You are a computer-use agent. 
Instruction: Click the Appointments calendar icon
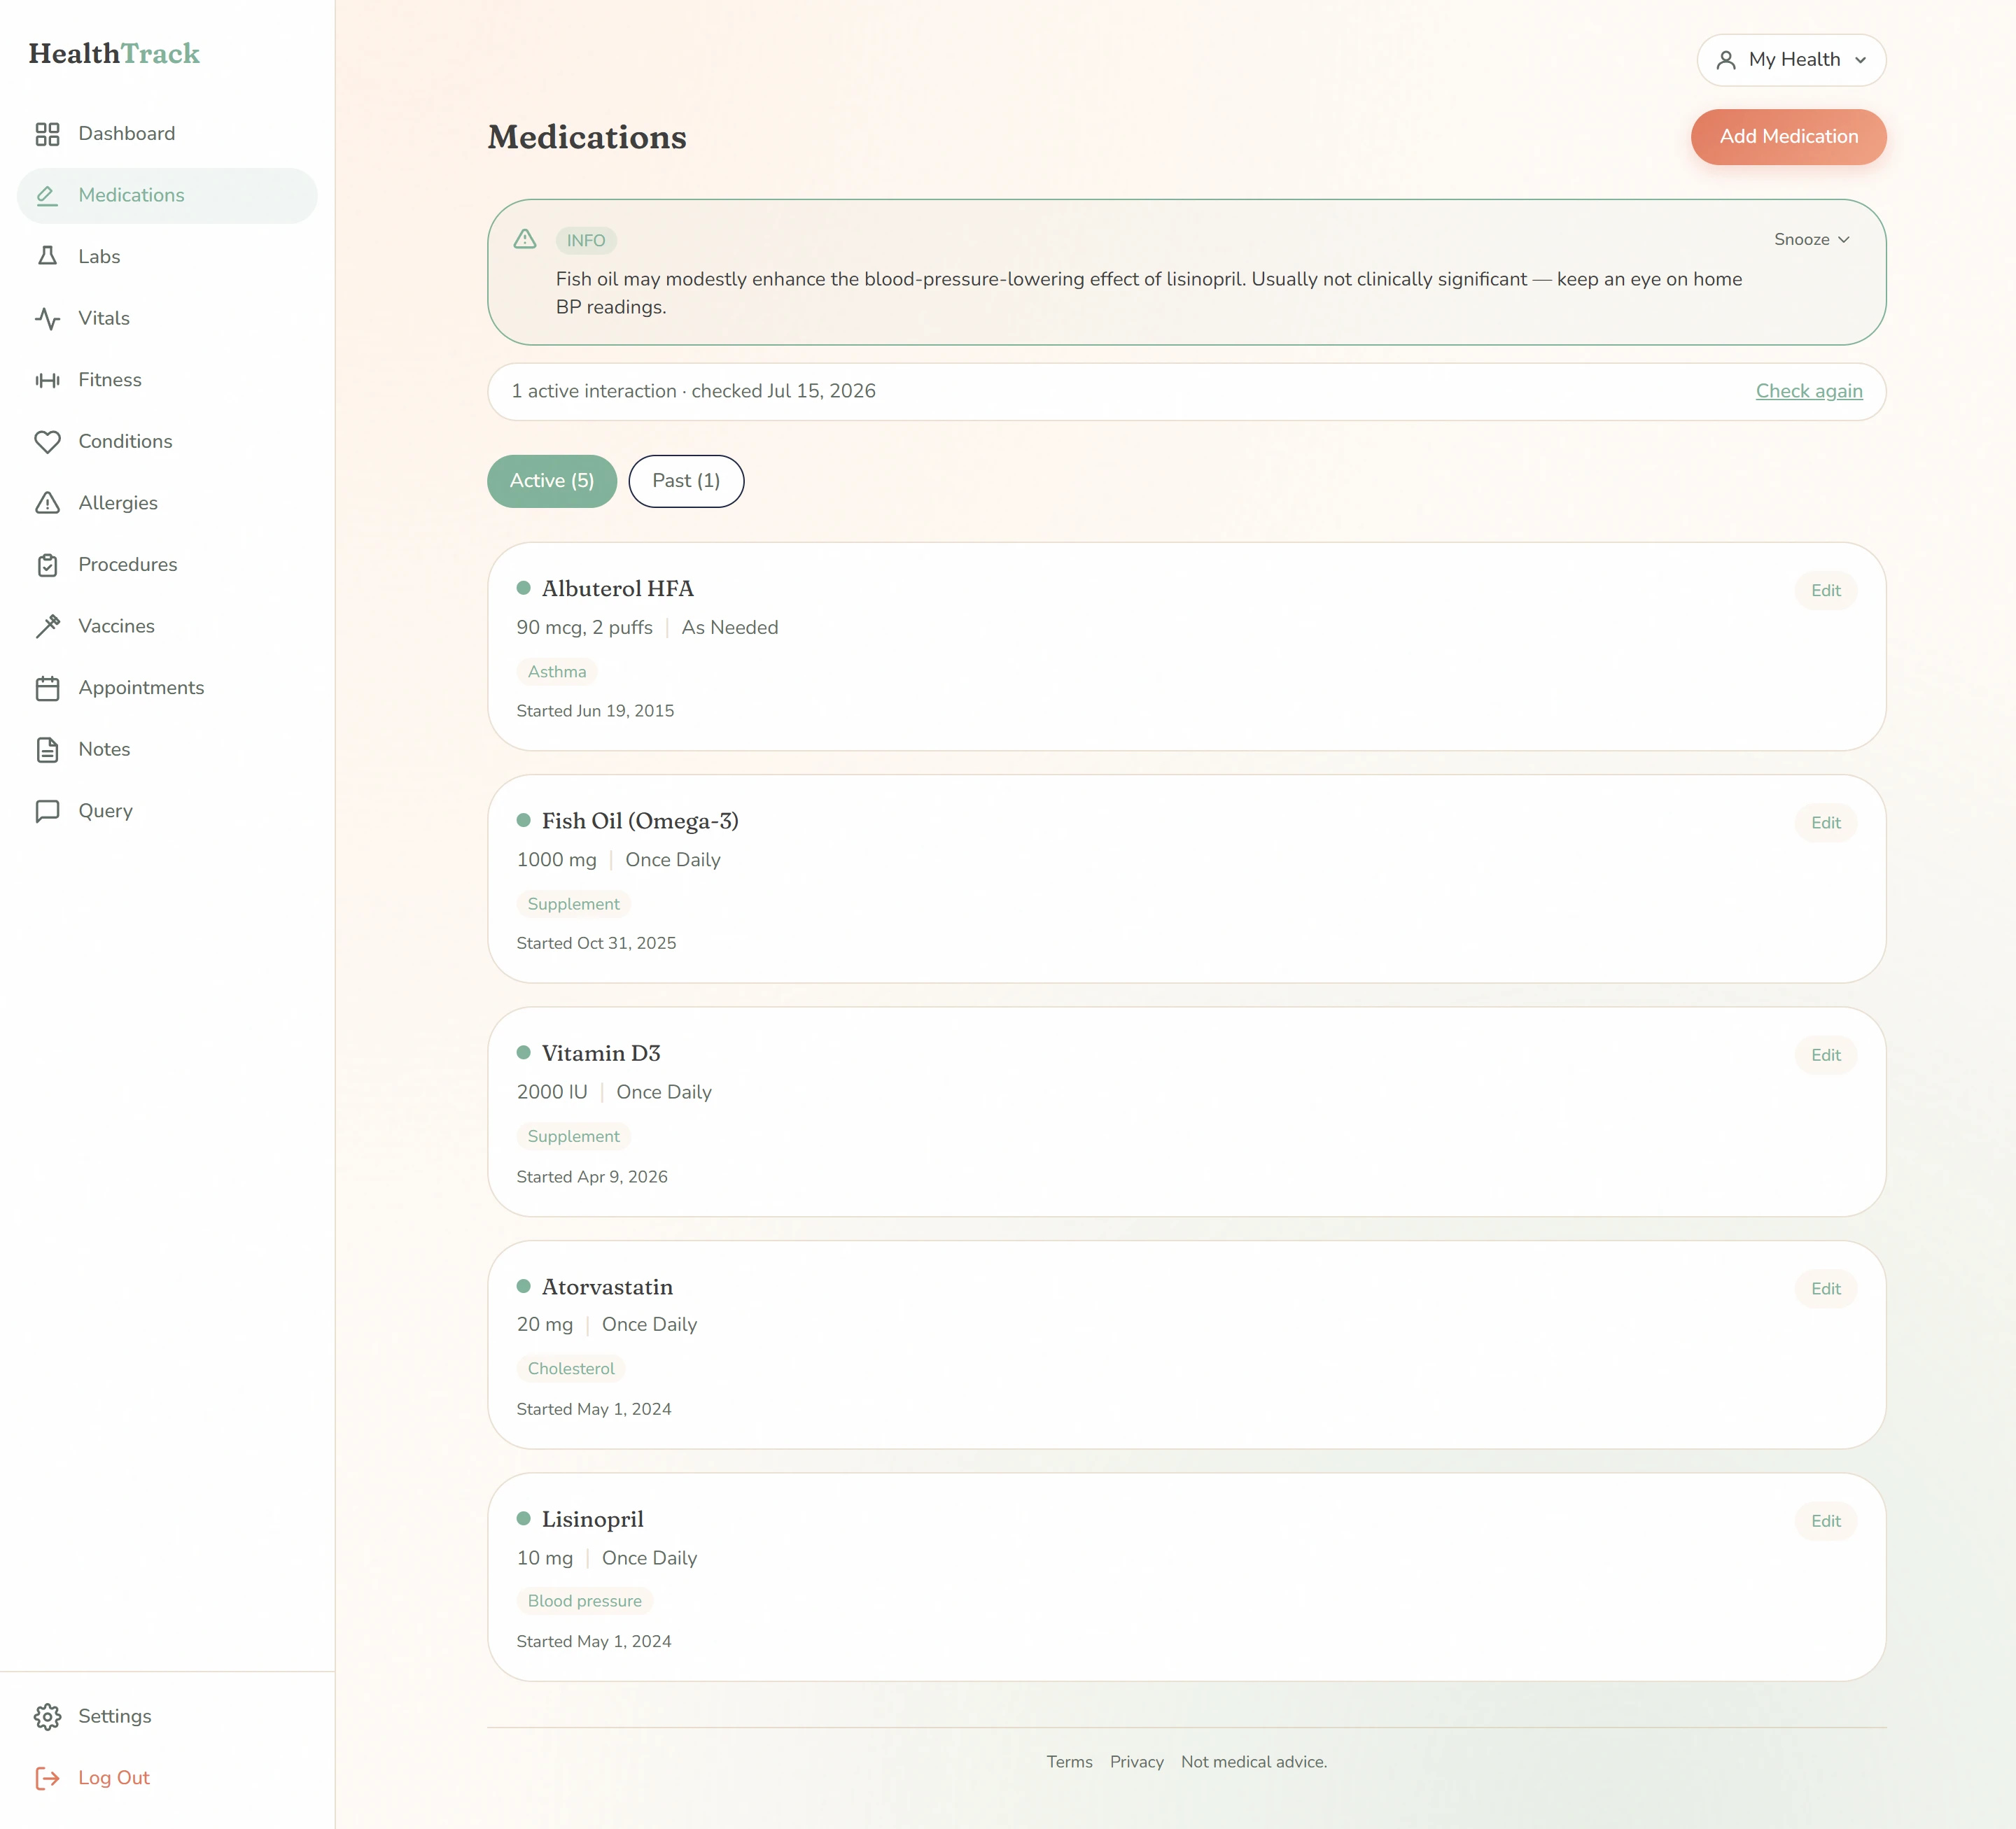pyautogui.click(x=47, y=688)
